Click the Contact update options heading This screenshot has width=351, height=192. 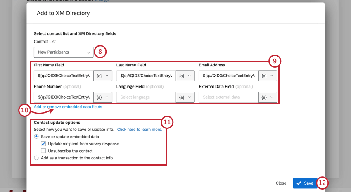pos(57,123)
